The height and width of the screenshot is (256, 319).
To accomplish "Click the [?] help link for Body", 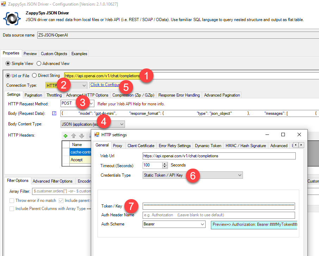I will [54, 113].
